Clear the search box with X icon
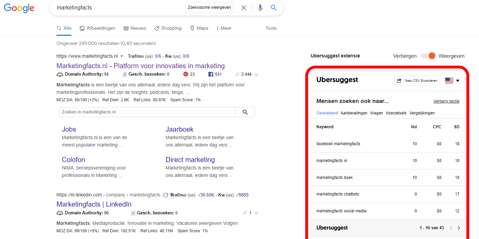Viewport: 479px width, 239px height. [x=243, y=8]
